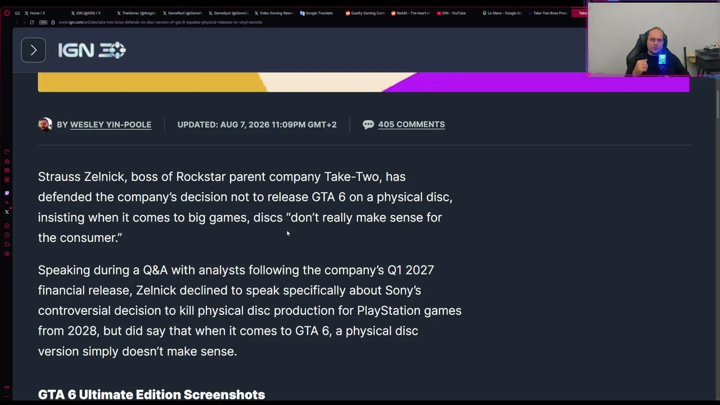Click the GTA 6 Ultimate Edition Screenshots heading
Image resolution: width=720 pixels, height=405 pixels.
151,394
